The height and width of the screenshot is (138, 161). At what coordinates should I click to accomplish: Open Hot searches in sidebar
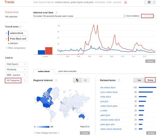click(11, 17)
